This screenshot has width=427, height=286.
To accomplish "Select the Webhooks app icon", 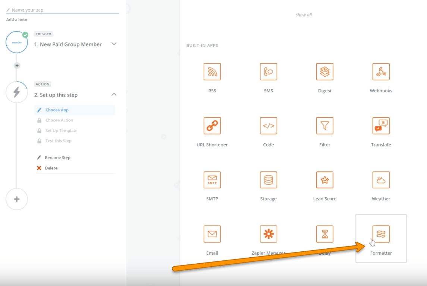I will coord(381,71).
